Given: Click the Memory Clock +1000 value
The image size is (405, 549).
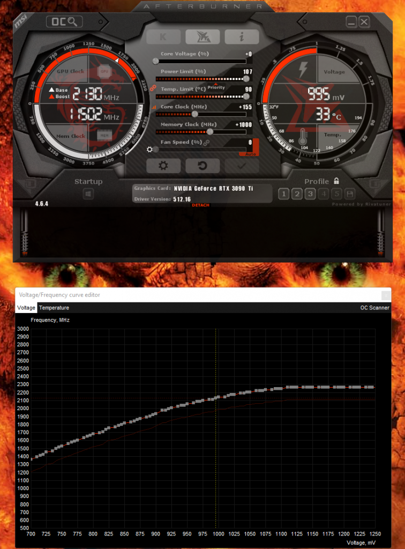Looking at the screenshot, I should click(x=243, y=124).
